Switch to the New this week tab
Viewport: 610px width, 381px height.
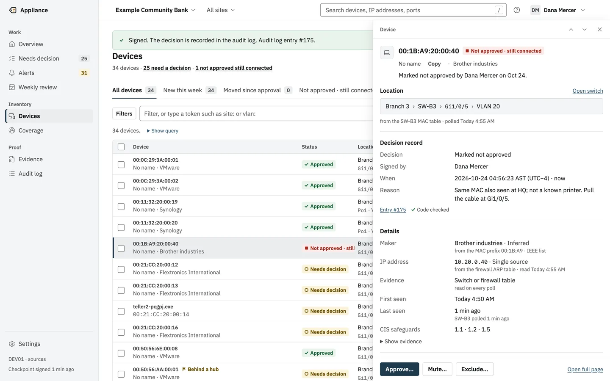[190, 90]
